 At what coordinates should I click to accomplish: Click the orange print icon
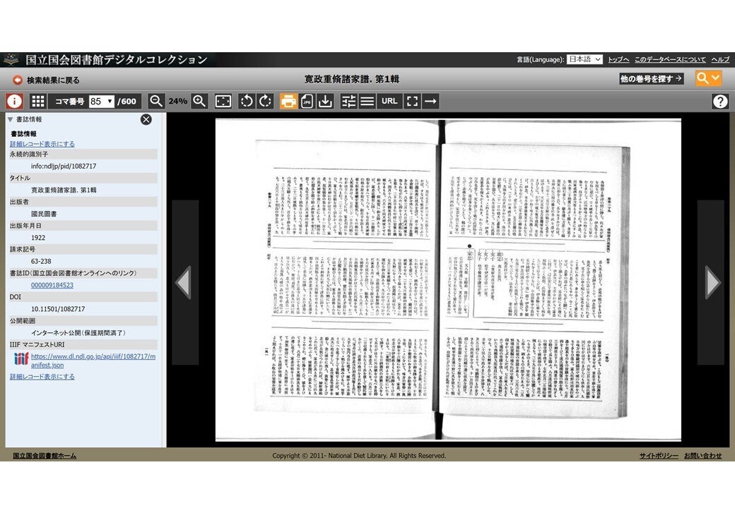point(288,101)
